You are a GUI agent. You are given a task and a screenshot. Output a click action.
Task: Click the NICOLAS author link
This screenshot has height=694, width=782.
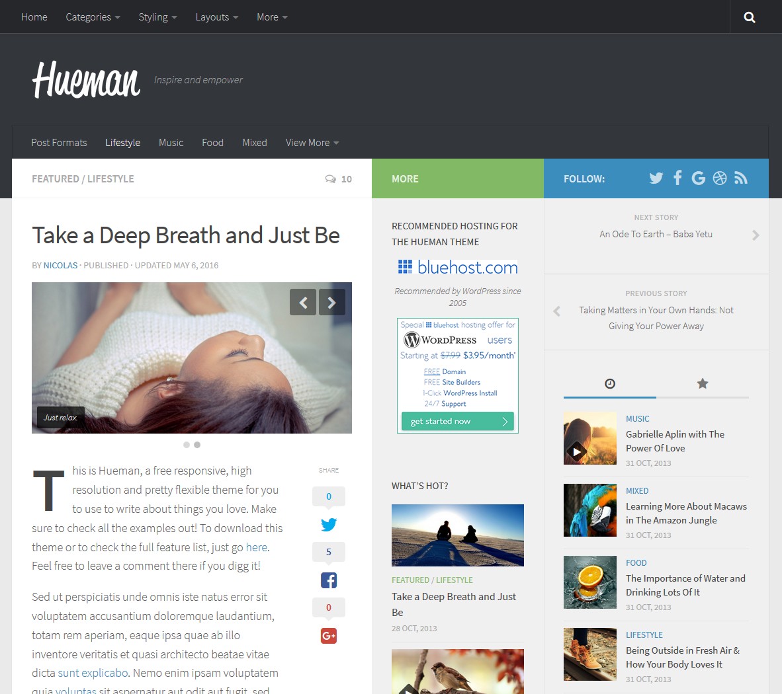coord(60,265)
